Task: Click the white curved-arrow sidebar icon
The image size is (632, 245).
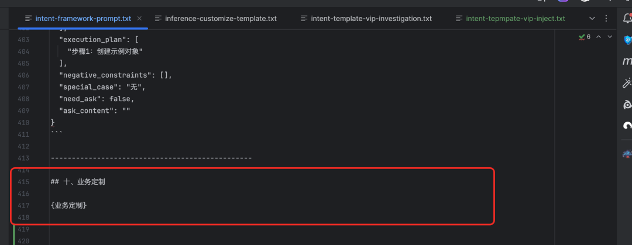Action: coord(627,126)
